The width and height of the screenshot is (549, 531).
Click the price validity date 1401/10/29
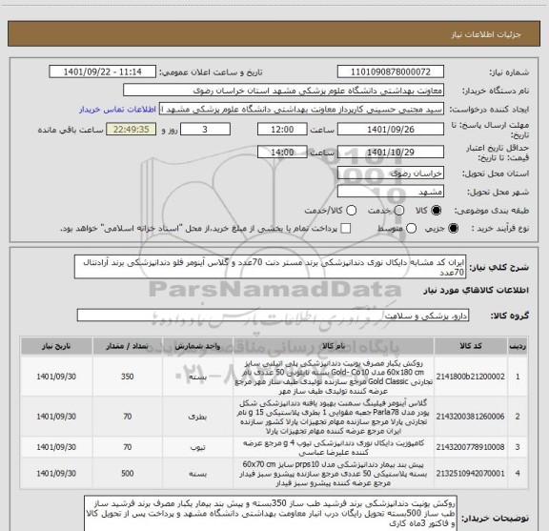pos(391,152)
